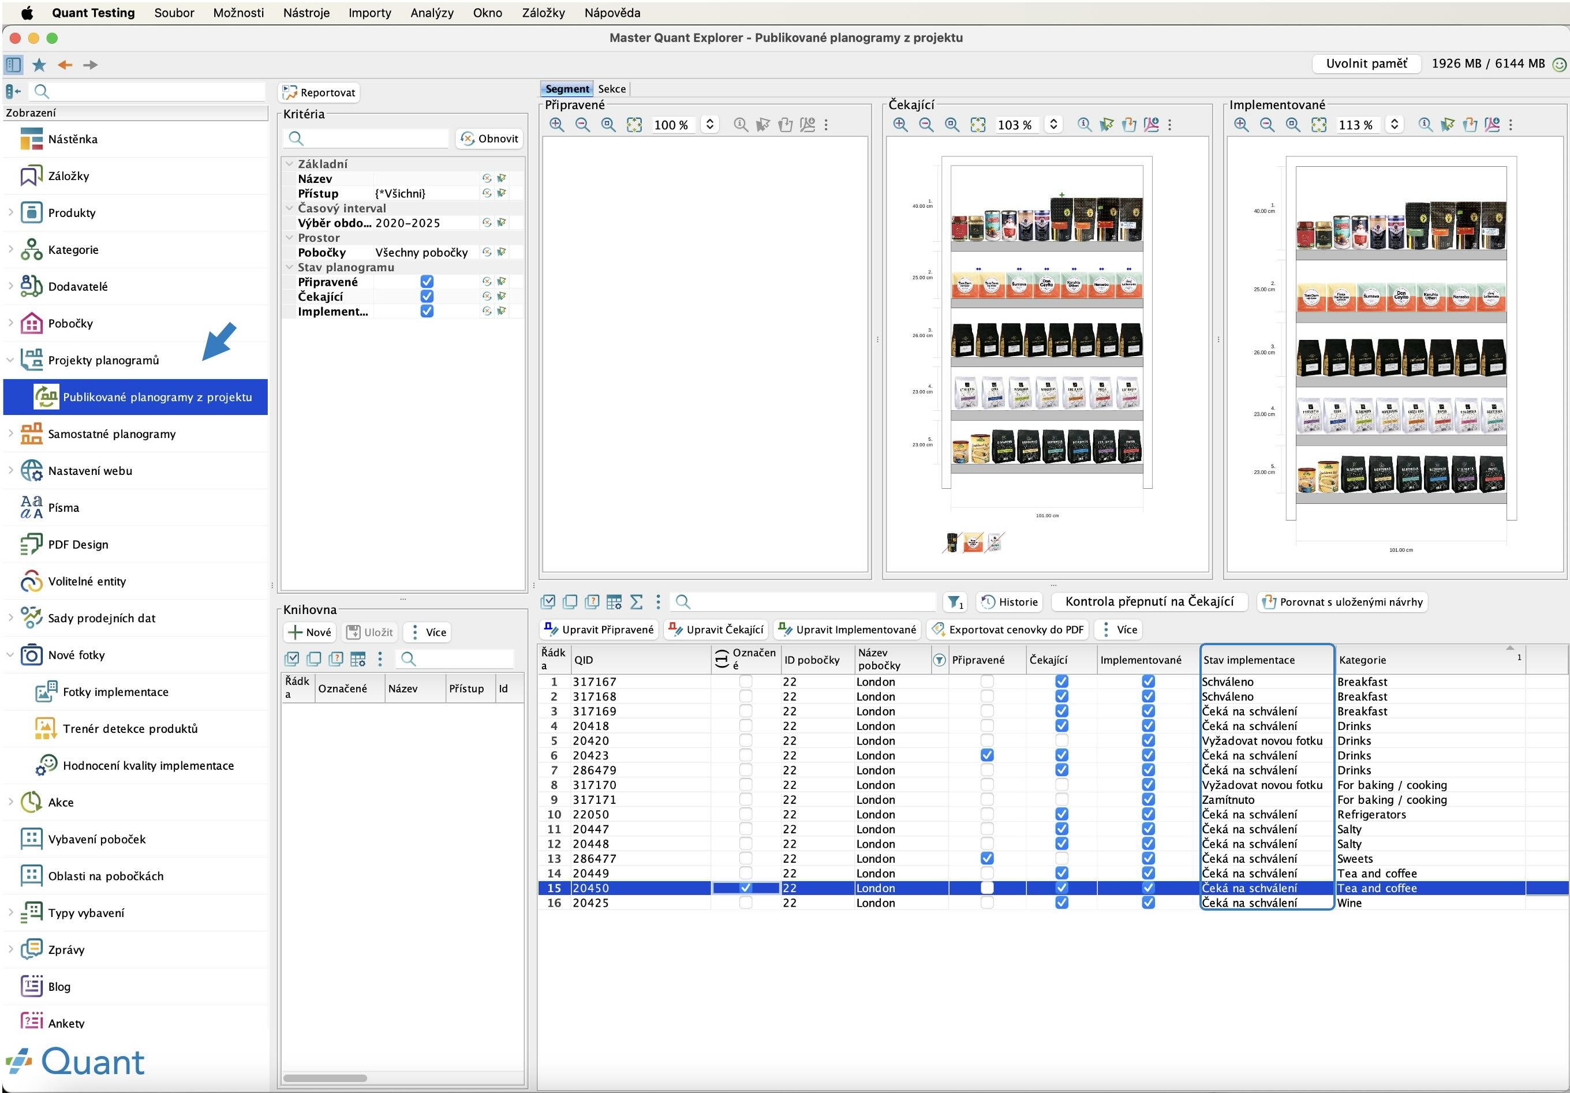
Task: Open Nástroje menu
Action: pyautogui.click(x=306, y=13)
